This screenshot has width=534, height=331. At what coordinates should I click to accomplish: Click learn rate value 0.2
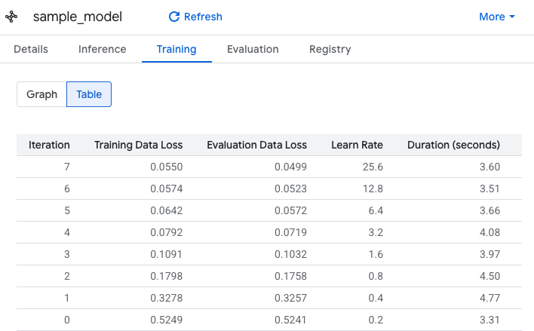376,320
